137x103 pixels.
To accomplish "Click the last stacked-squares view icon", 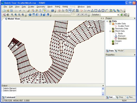I will (48, 15).
